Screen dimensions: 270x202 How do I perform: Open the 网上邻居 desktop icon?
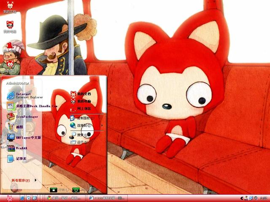tap(10, 47)
